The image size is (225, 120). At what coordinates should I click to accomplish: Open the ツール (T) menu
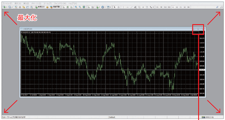(48, 3)
